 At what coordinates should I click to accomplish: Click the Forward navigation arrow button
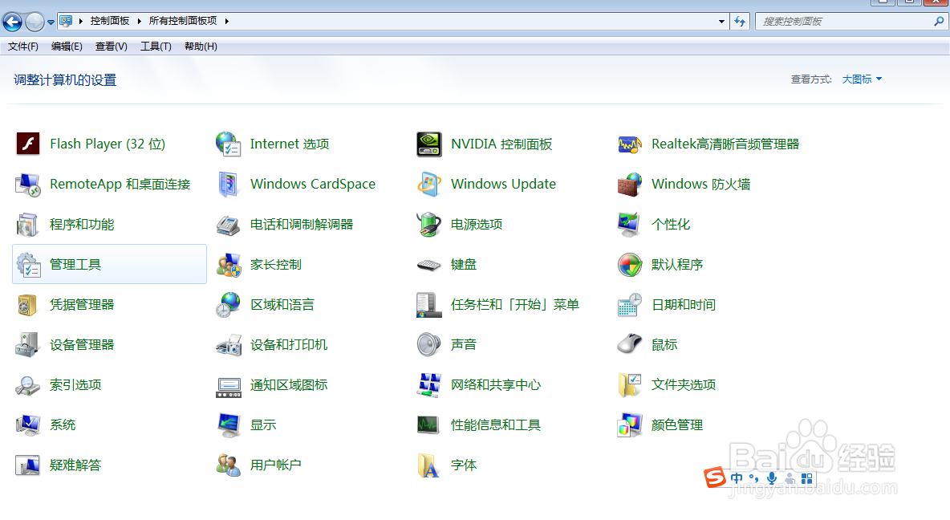pyautogui.click(x=35, y=22)
